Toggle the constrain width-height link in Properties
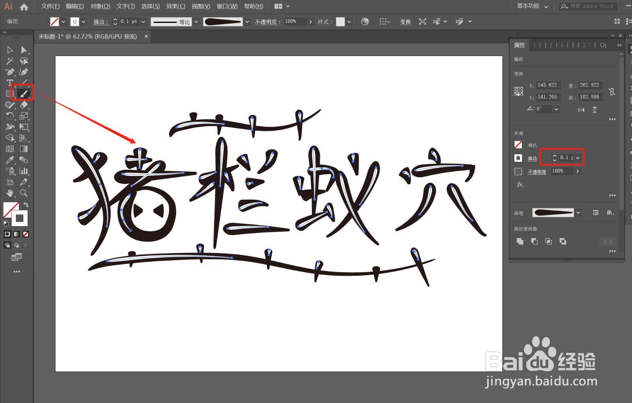 coord(611,92)
